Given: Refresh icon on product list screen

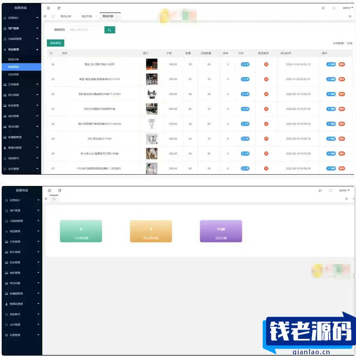Looking at the screenshot, I should 59,8.
